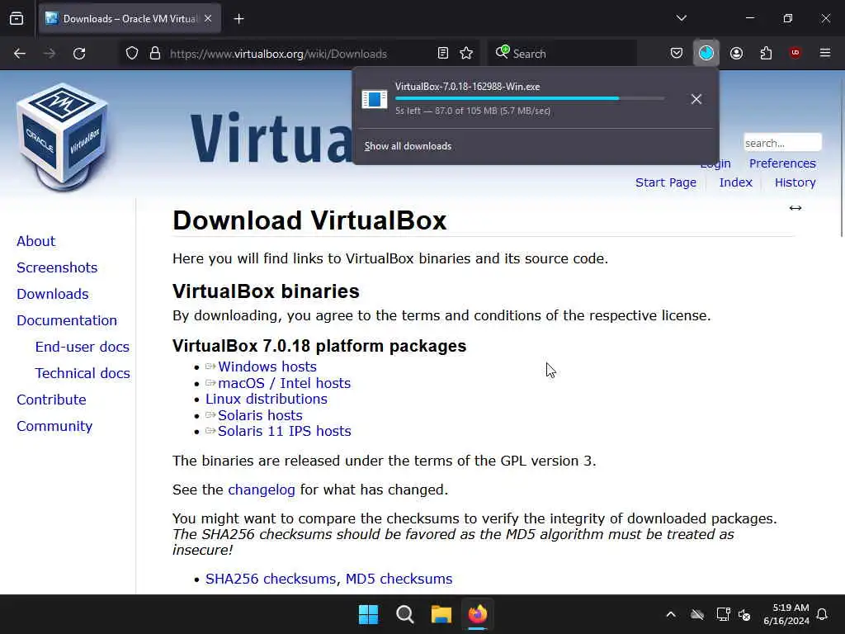Image resolution: width=845 pixels, height=634 pixels.
Task: Open the Windows Start menu
Action: point(369,614)
